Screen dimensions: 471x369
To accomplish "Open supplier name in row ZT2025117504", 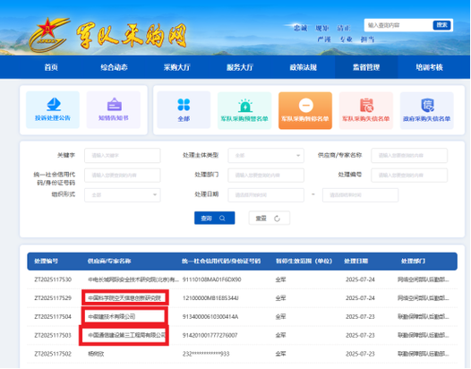I will 112,317.
